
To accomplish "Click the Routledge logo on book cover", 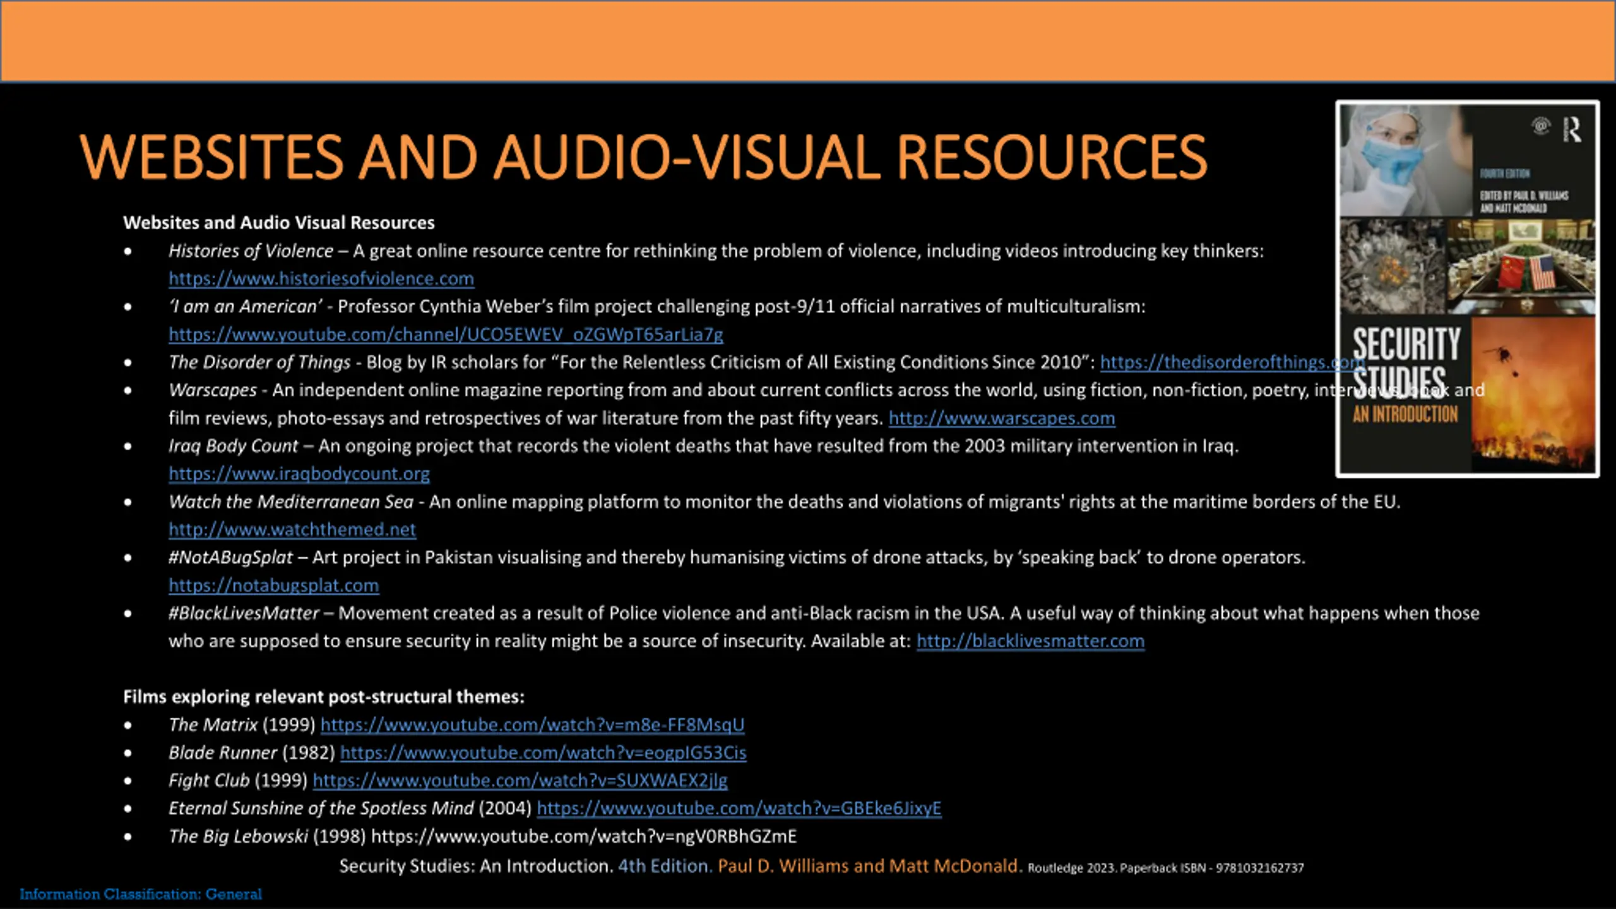I will click(1572, 129).
